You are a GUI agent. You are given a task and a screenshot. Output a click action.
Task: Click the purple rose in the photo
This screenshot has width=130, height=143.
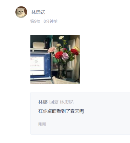pyautogui.click(x=65, y=56)
